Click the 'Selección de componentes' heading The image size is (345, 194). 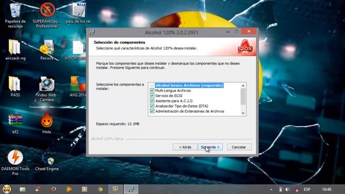click(120, 42)
